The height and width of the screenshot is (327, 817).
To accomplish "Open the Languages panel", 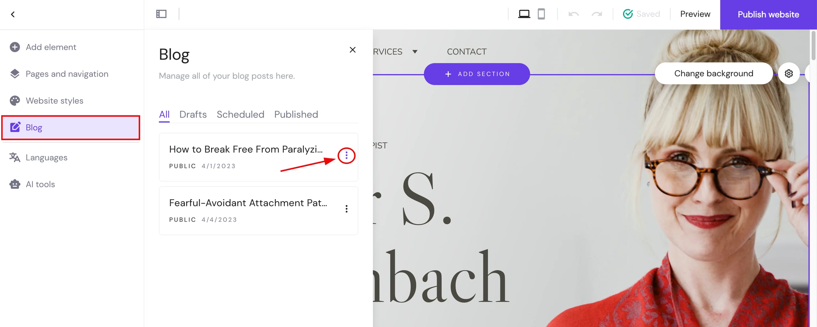I will point(46,157).
